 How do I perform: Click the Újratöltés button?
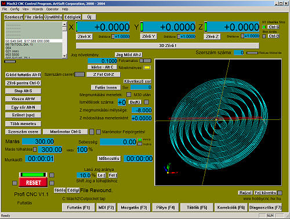(53, 17)
